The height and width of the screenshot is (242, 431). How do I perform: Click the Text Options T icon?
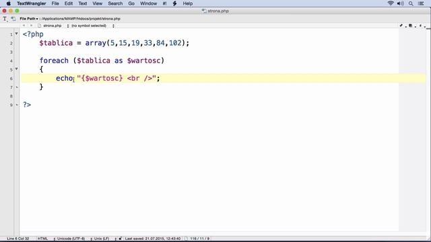[5, 19]
